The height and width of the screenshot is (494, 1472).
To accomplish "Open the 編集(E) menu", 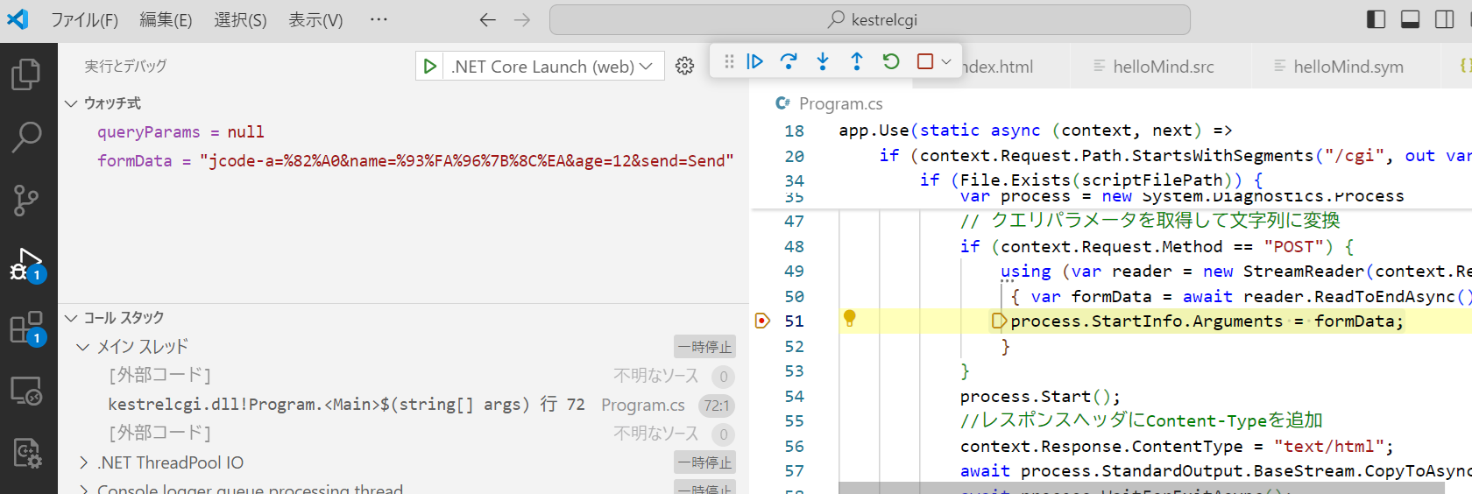I will coord(166,19).
